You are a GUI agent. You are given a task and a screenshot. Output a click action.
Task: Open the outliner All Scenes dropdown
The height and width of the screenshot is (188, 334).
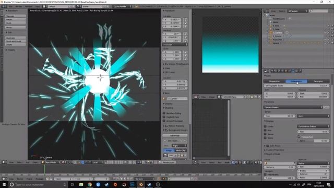click(297, 11)
